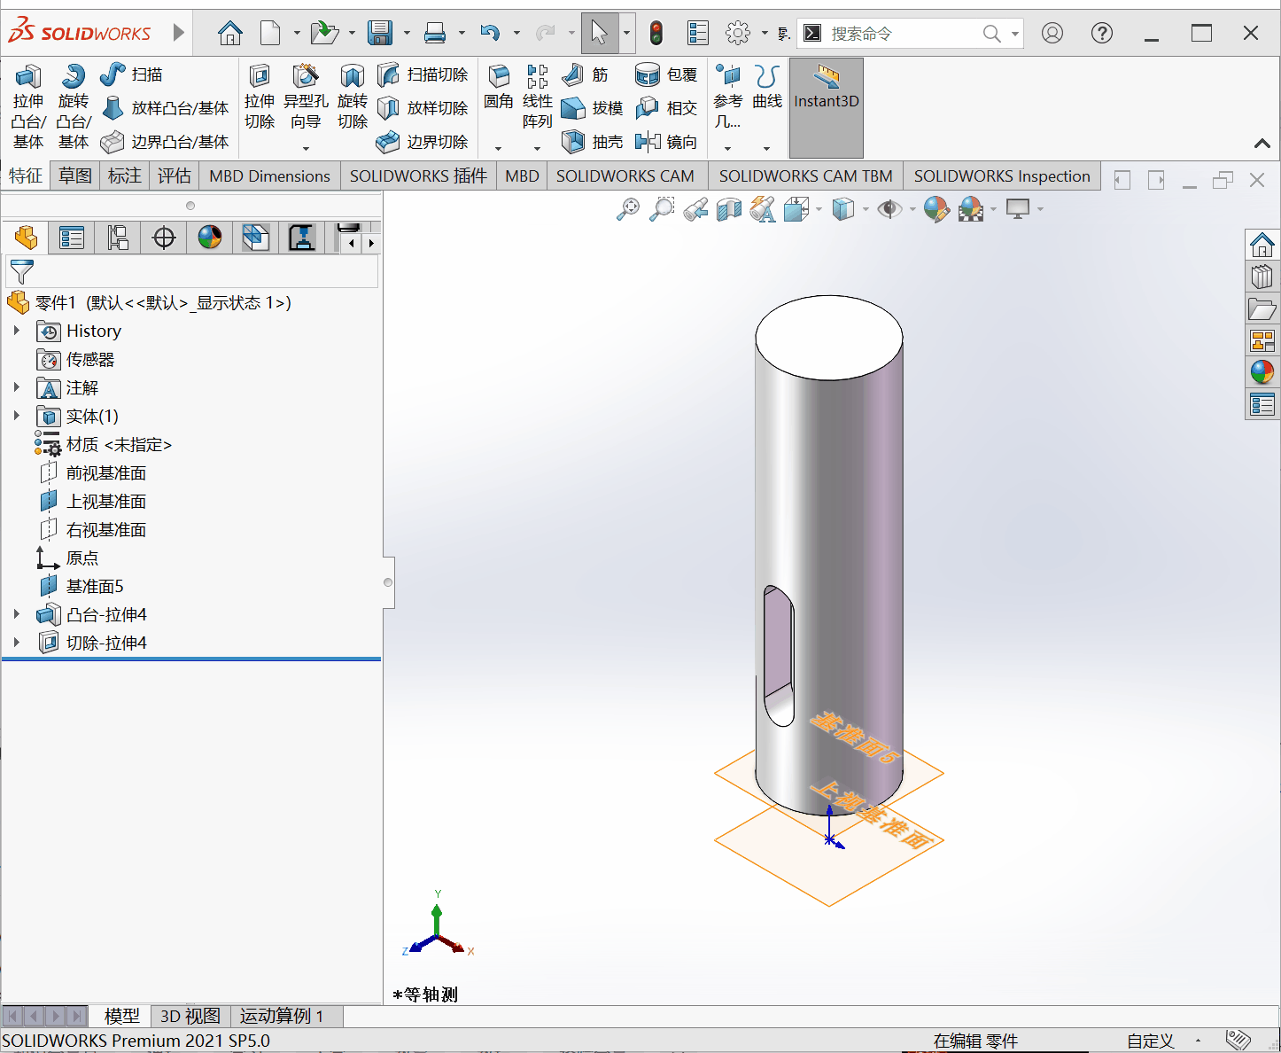Expand the History tree node
Image resolution: width=1281 pixels, height=1053 pixels.
click(17, 331)
